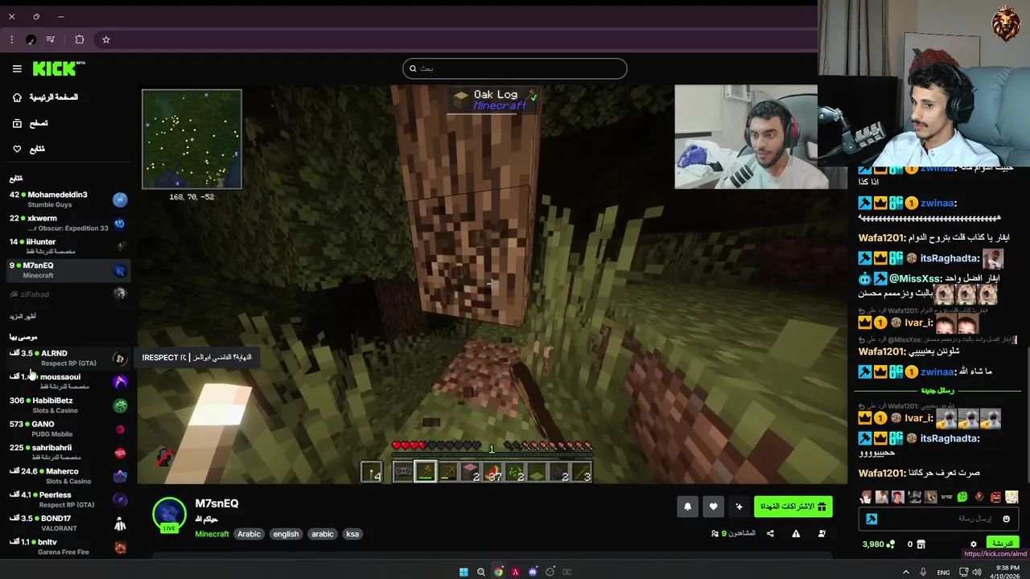The height and width of the screenshot is (579, 1030).
Task: Focus the chat message input field
Action: (x=939, y=519)
